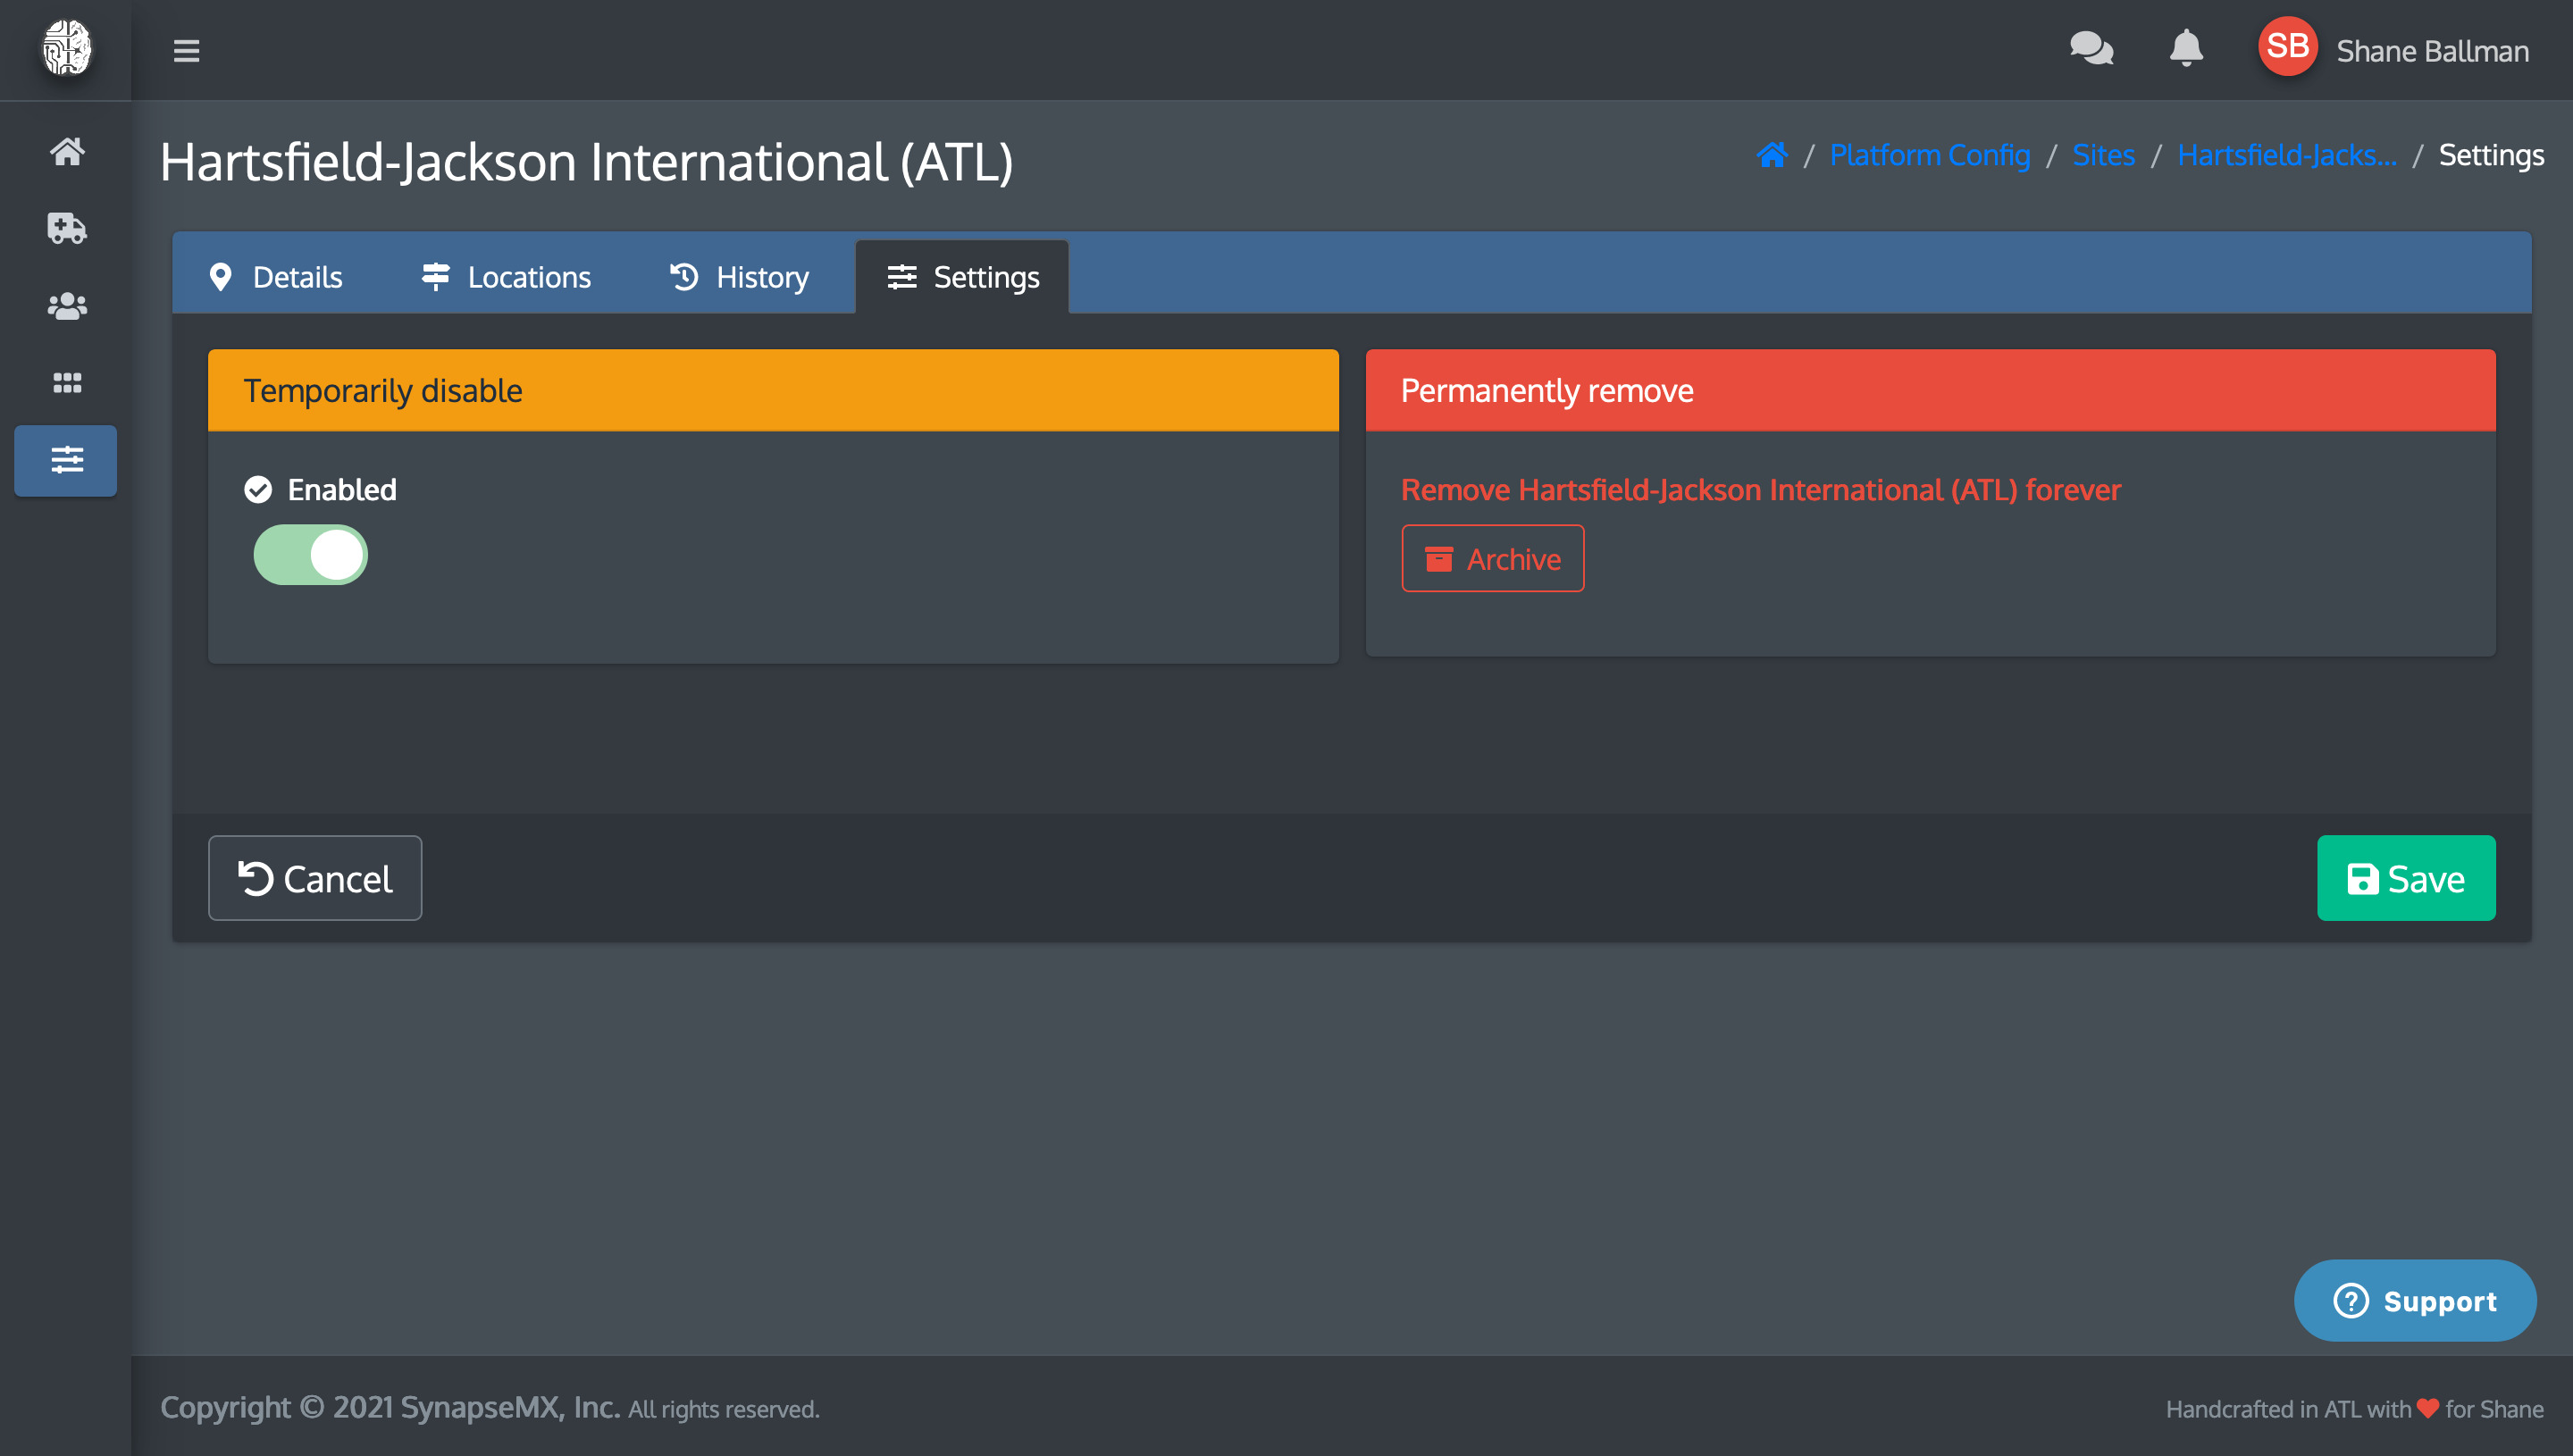Open the notifications bell

(2186, 48)
